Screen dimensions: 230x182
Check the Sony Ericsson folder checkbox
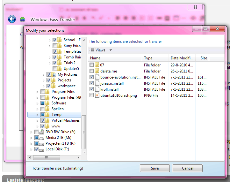click(55, 46)
